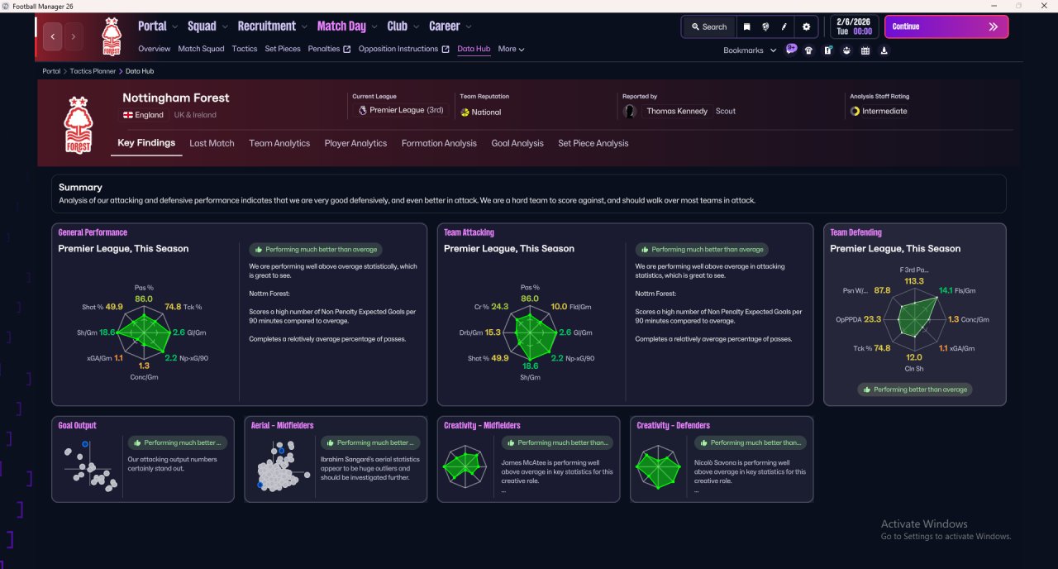The image size is (1058, 569).
Task: Open the Match Day menu
Action: click(x=347, y=26)
